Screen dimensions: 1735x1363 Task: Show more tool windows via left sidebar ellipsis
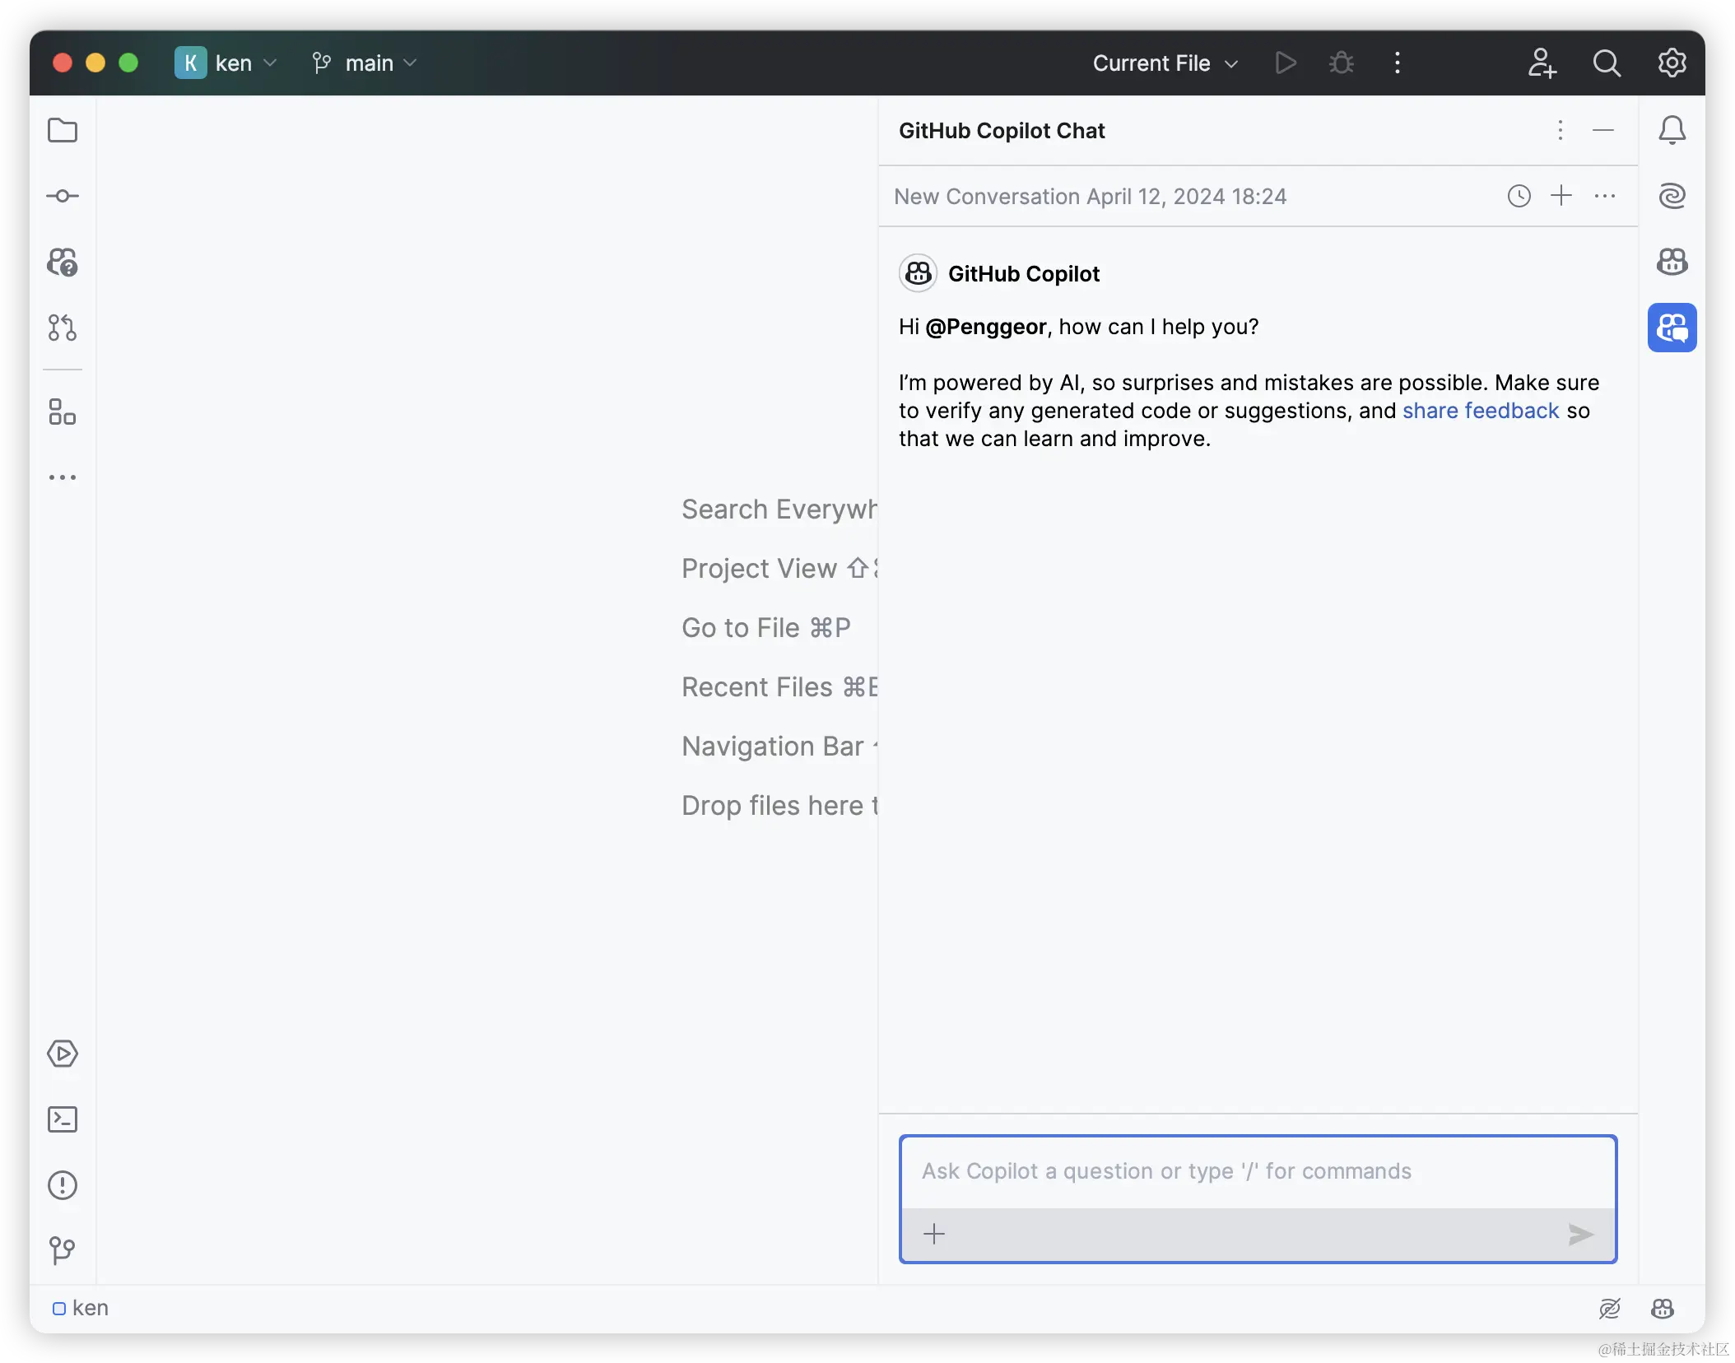63,477
